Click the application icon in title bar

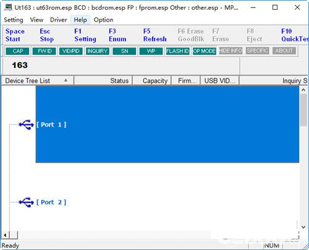pyautogui.click(x=8, y=7)
